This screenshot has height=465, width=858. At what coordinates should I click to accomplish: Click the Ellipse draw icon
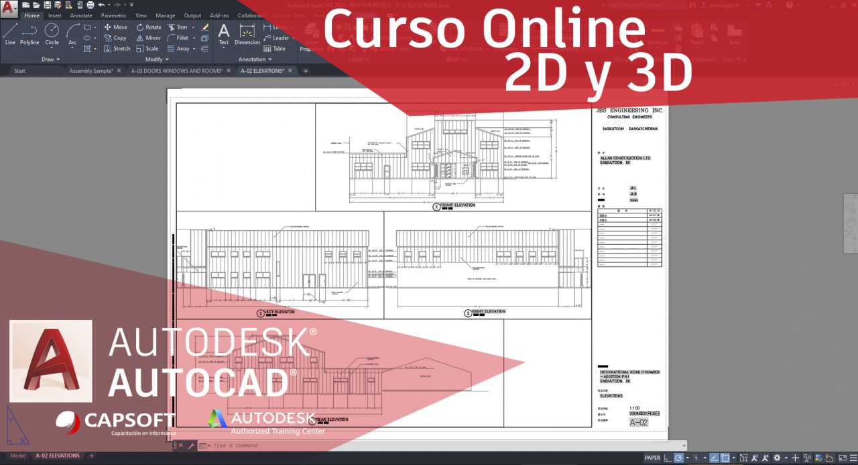[87, 38]
